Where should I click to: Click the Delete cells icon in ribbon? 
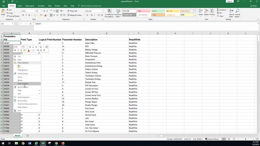(206, 11)
